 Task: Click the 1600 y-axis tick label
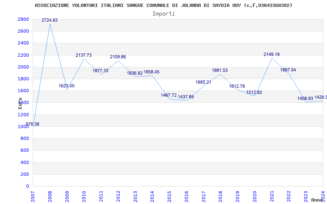pyautogui.click(x=23, y=91)
